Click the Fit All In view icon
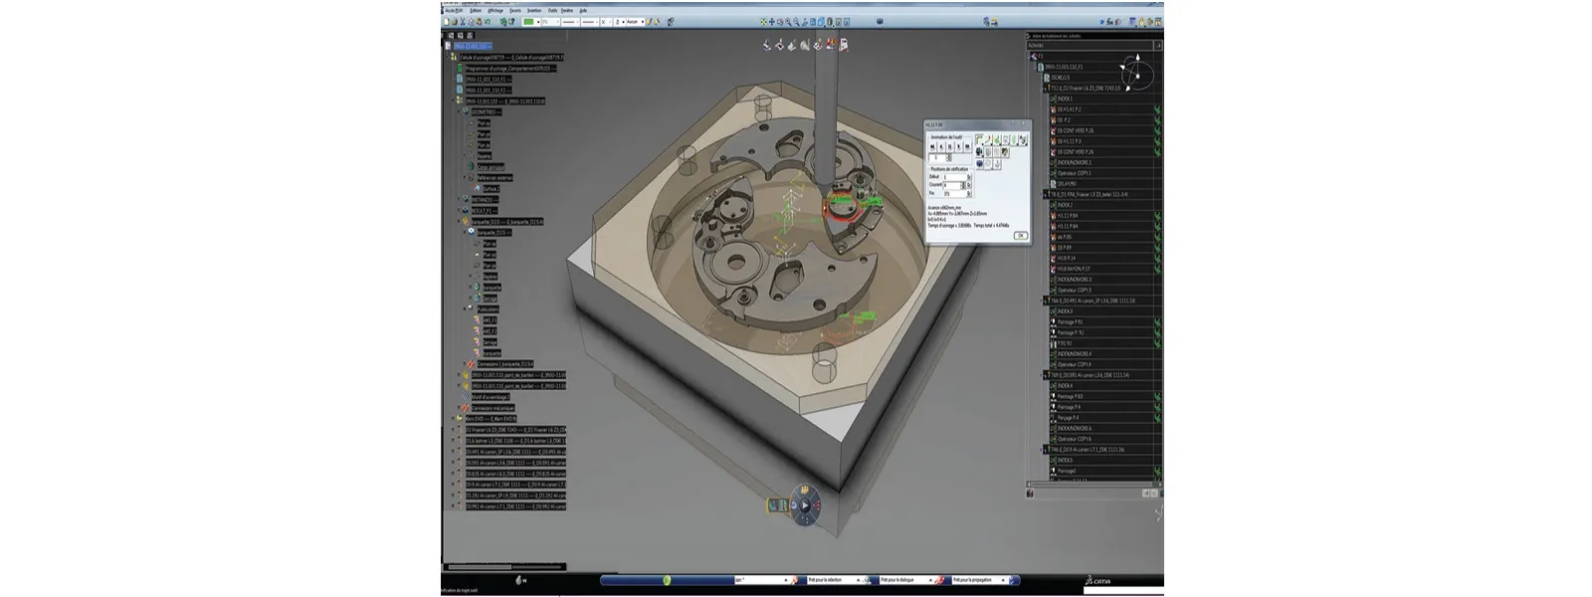The height and width of the screenshot is (597, 1592). pos(763,22)
